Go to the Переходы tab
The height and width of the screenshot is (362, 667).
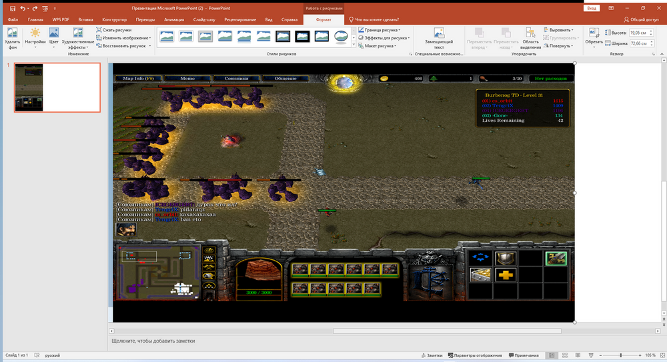[145, 19]
